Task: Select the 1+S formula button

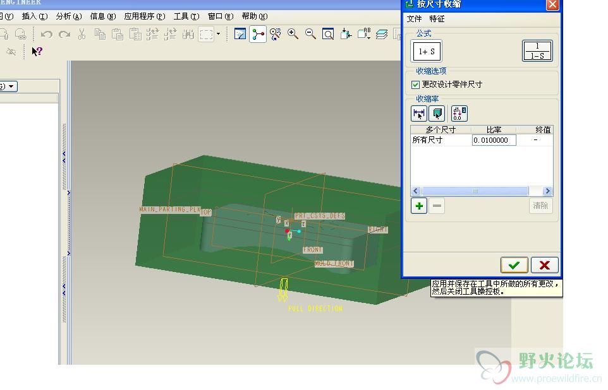Action: coord(426,51)
